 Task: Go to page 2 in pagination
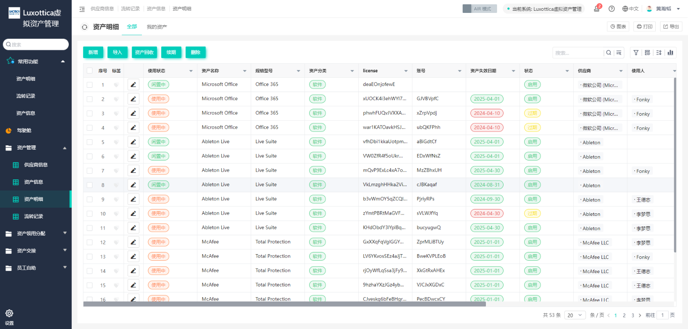coord(624,315)
